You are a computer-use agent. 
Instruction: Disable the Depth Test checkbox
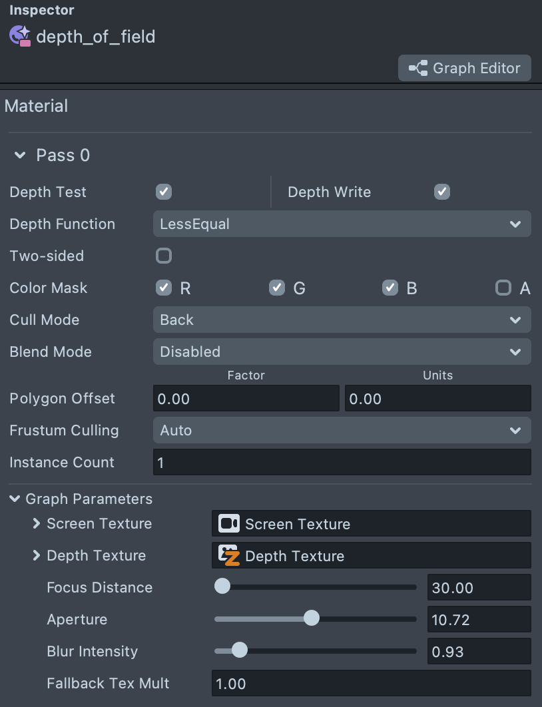click(x=164, y=192)
